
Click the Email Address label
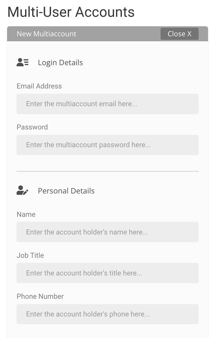pos(39,86)
